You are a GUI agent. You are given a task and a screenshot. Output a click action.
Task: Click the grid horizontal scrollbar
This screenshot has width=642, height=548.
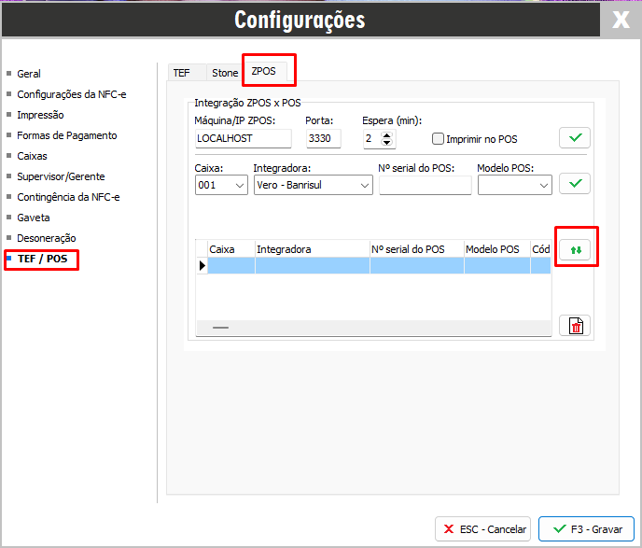373,328
